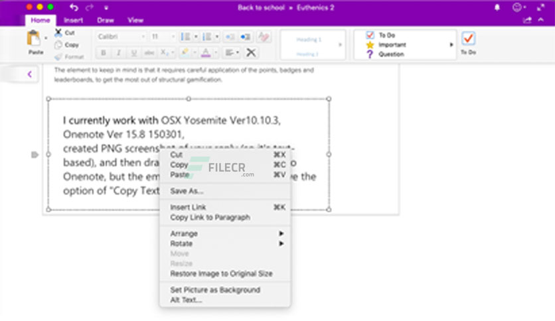Expand the subscript options arrow
The image size is (555, 321).
173,52
